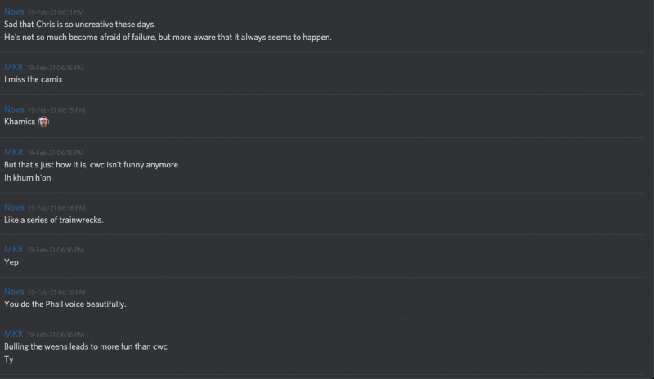Click the "Yep" message text
The height and width of the screenshot is (379, 654).
click(11, 262)
